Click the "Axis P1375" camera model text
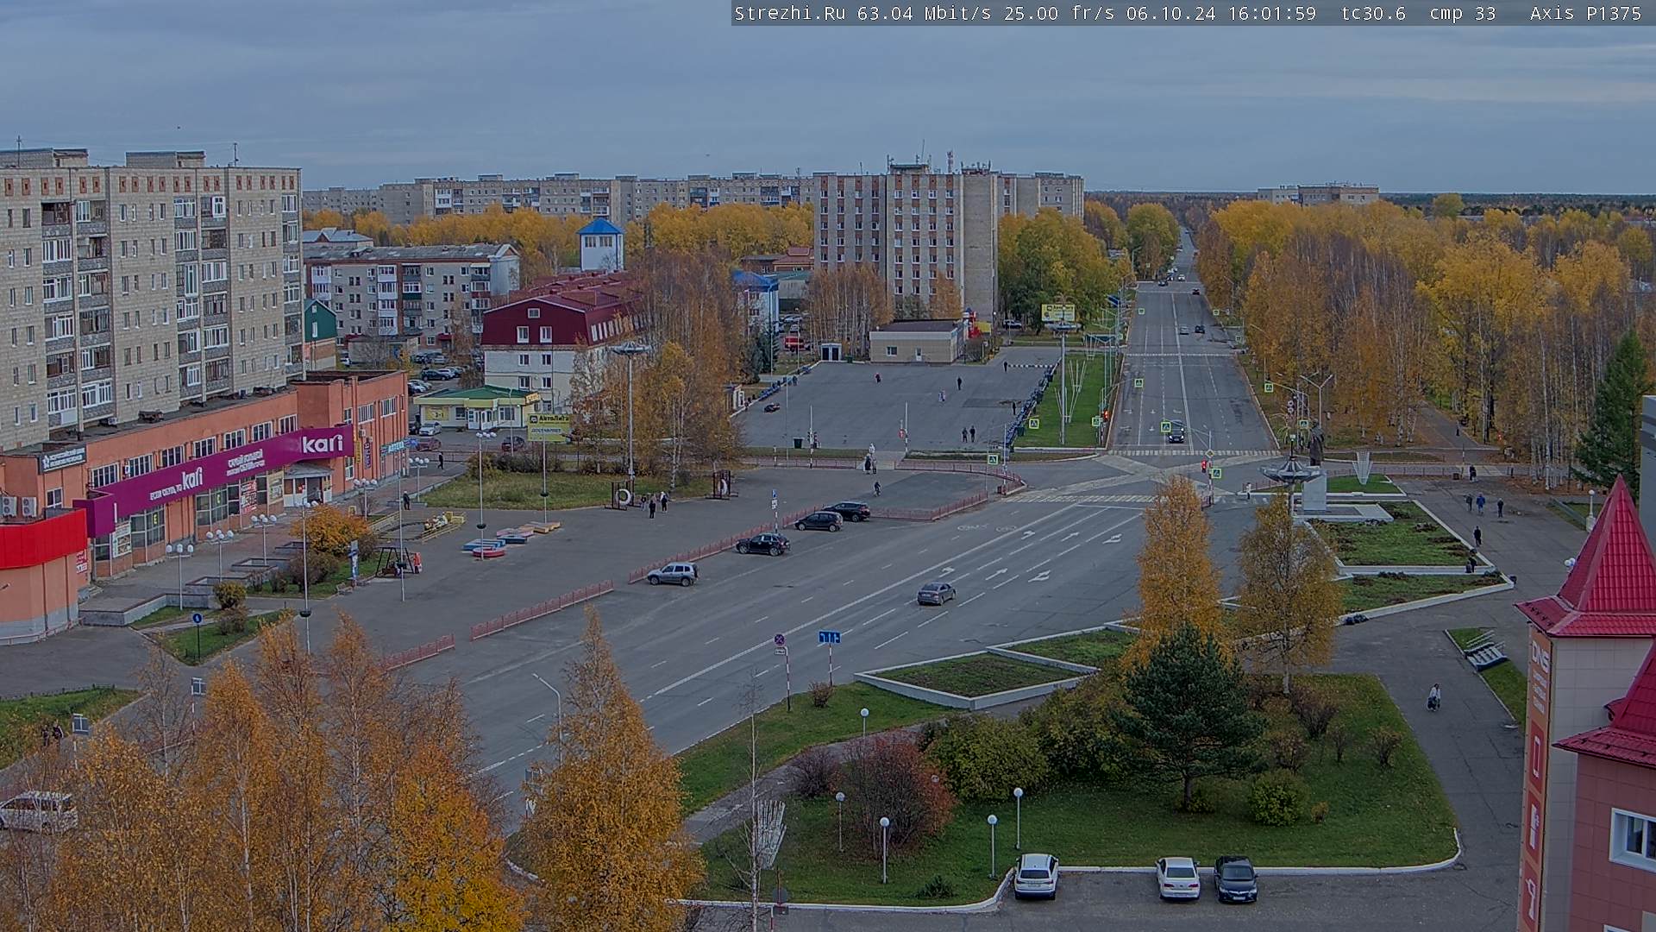This screenshot has height=932, width=1656. (1585, 13)
